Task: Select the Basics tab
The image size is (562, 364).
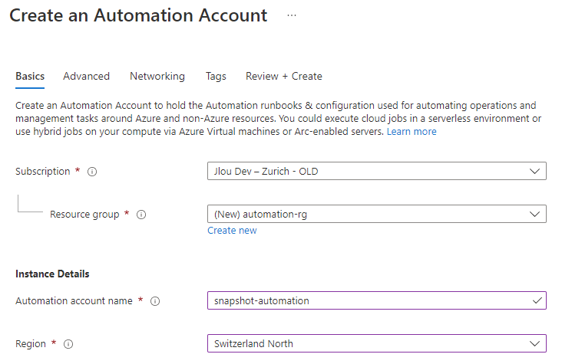Action: 30,76
